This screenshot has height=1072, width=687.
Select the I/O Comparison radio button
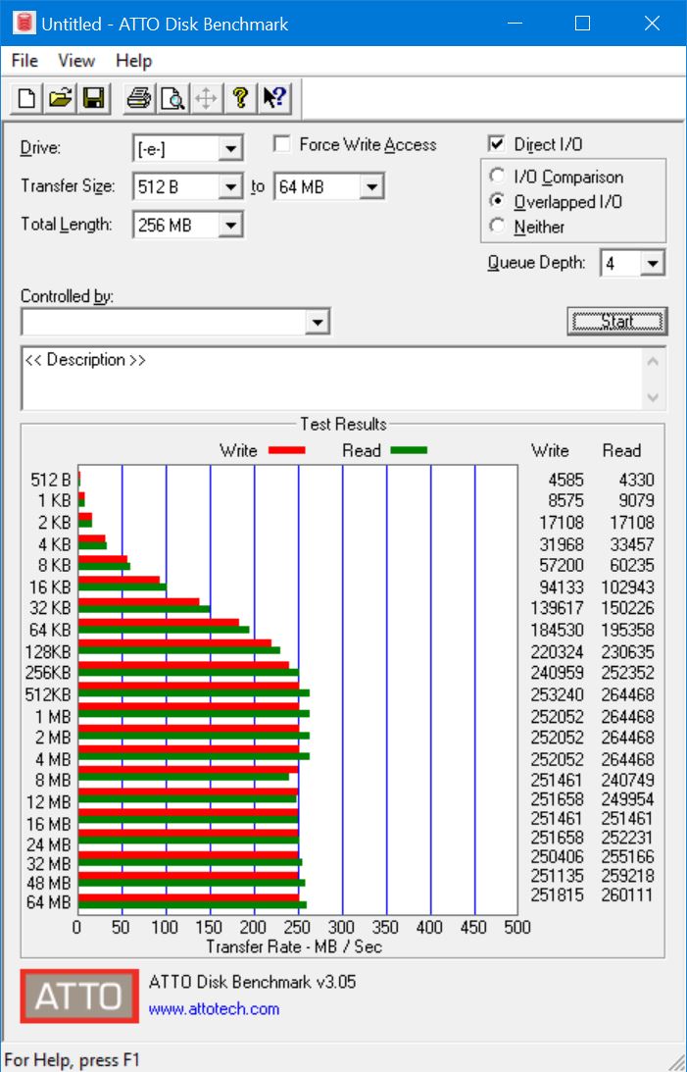(x=497, y=176)
